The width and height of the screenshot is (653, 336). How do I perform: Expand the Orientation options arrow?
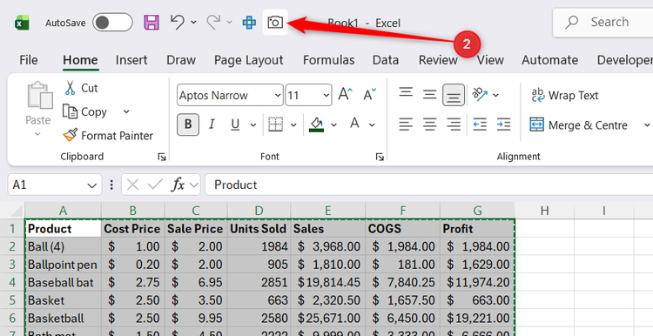pos(495,95)
